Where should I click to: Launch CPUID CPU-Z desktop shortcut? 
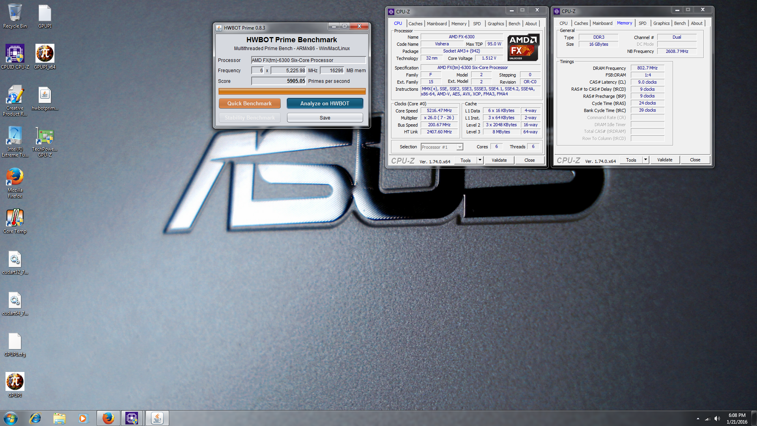pyautogui.click(x=15, y=57)
